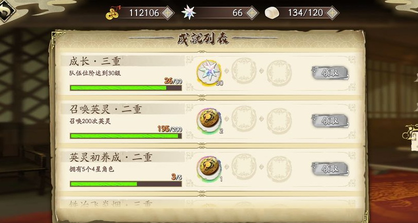Click the 3/5 four-star progress bar
418x223 pixels.
pos(126,184)
